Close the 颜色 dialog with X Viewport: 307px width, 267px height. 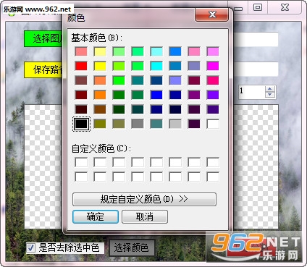coord(211,14)
